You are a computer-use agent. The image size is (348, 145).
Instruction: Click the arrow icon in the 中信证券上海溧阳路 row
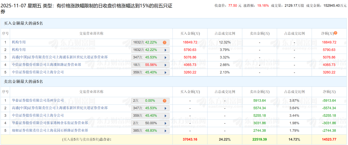click(x=165, y=65)
